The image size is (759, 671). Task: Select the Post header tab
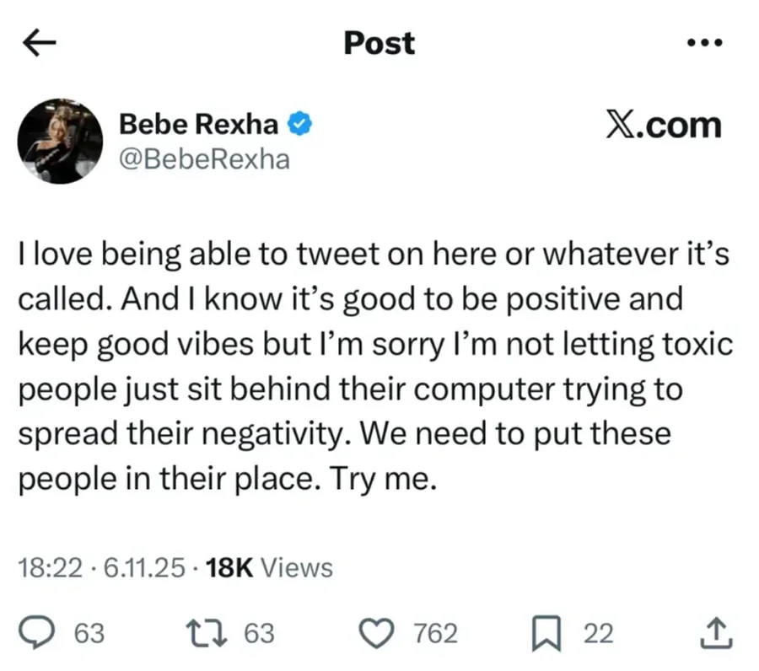pyautogui.click(x=379, y=43)
